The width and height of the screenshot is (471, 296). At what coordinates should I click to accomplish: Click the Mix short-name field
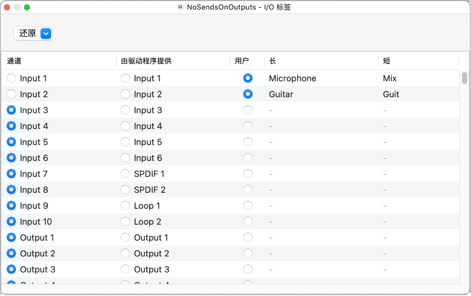tap(389, 78)
